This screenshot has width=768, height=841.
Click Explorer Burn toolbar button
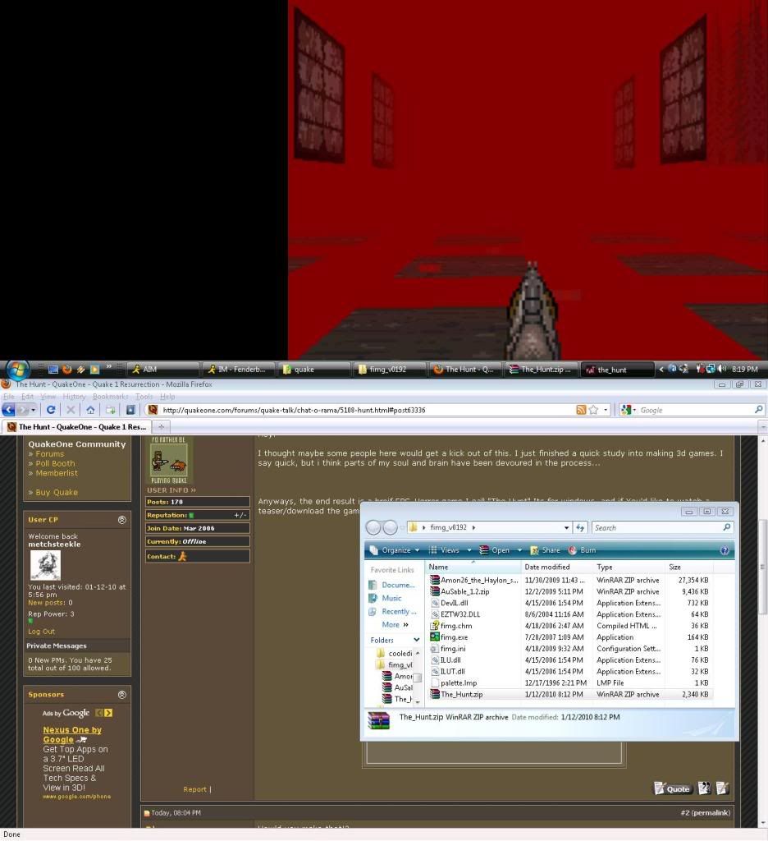[582, 550]
